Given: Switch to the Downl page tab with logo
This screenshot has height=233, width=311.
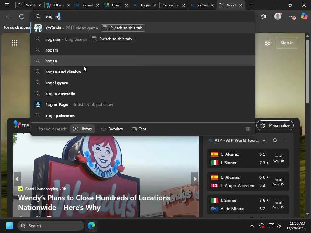Looking at the screenshot, I should click(x=116, y=5).
